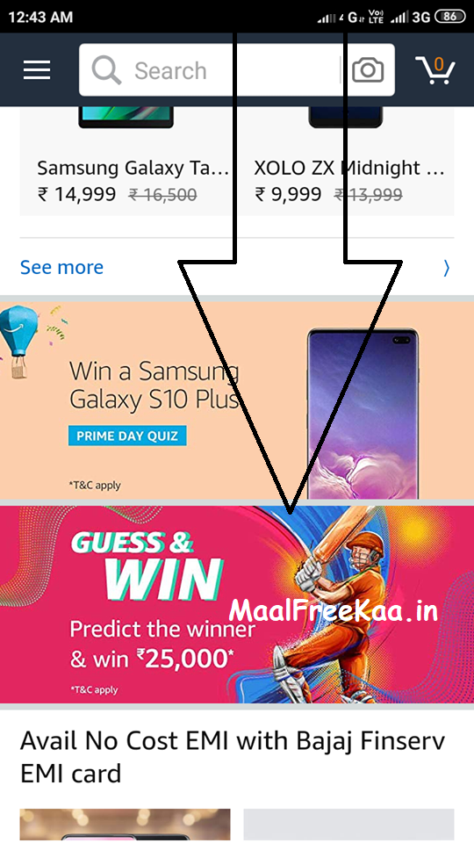Open the shopping cart icon

[x=435, y=70]
